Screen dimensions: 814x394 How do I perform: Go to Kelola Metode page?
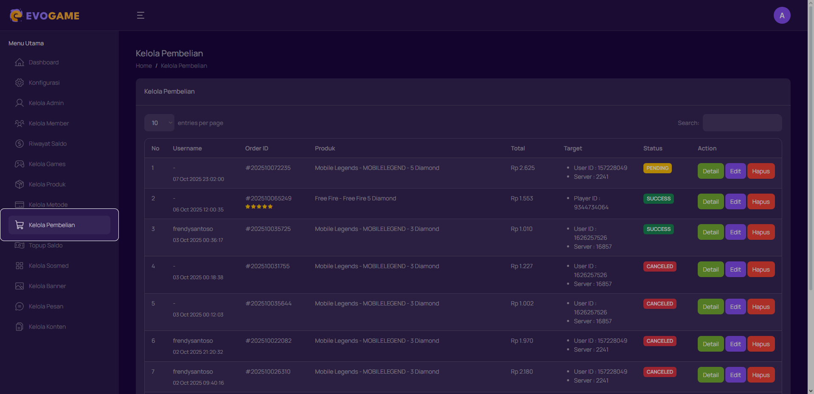coord(59,205)
